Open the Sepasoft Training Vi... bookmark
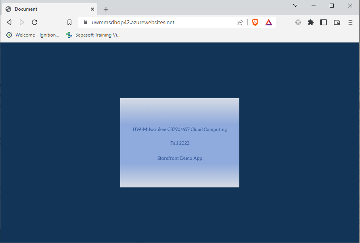The height and width of the screenshot is (243, 360). [x=93, y=35]
